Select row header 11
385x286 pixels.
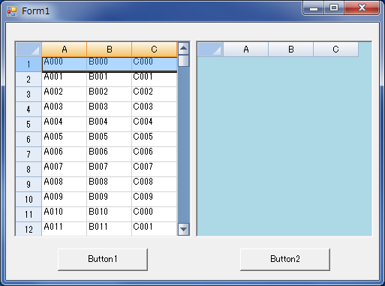(29, 215)
